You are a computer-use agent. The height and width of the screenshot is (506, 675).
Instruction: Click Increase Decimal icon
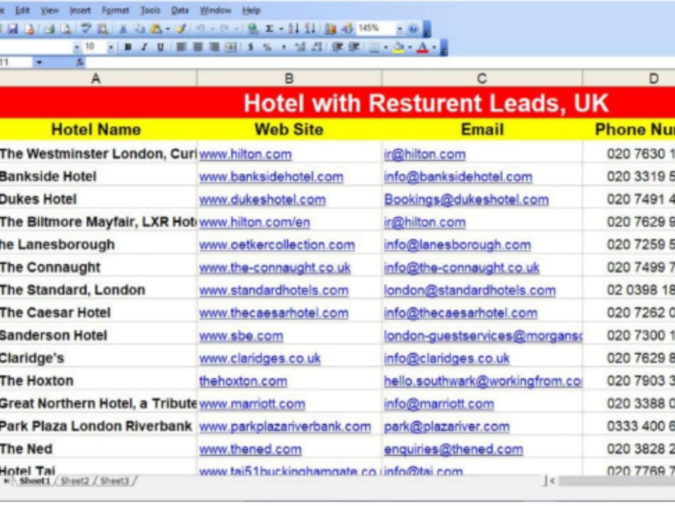(300, 47)
